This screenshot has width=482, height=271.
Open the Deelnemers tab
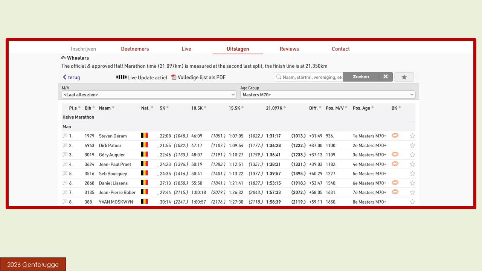tap(135, 49)
